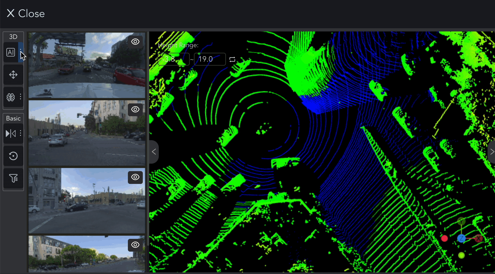
Task: Click the 3D section label
Action: coord(13,37)
